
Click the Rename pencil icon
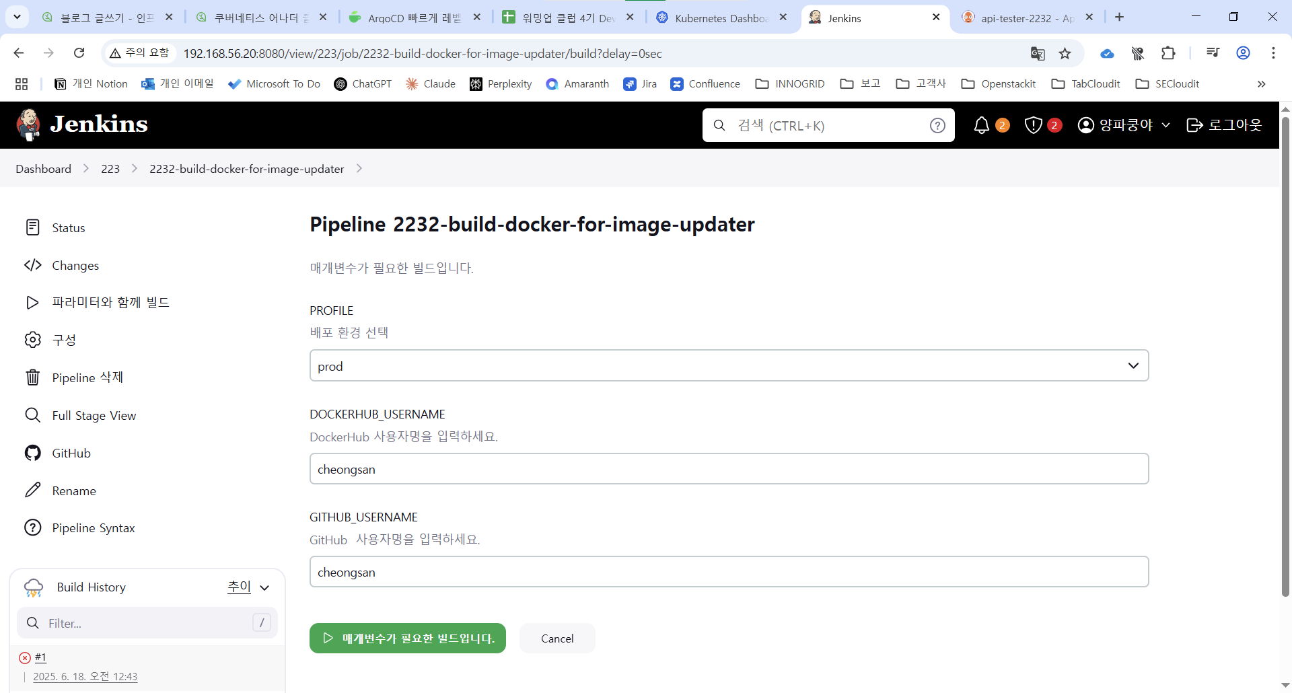pos(32,490)
